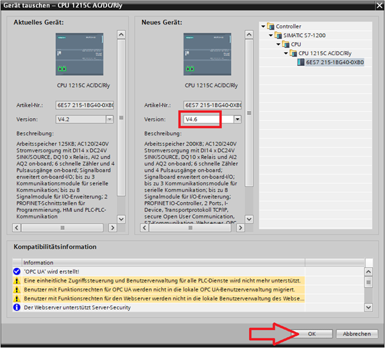Click the new device vertical scrollbar thumb

pyautogui.click(x=249, y=113)
